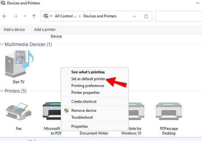Select the OneNote for Windows 10 printer icon
Screen dimensions: 202x141
click(137, 111)
